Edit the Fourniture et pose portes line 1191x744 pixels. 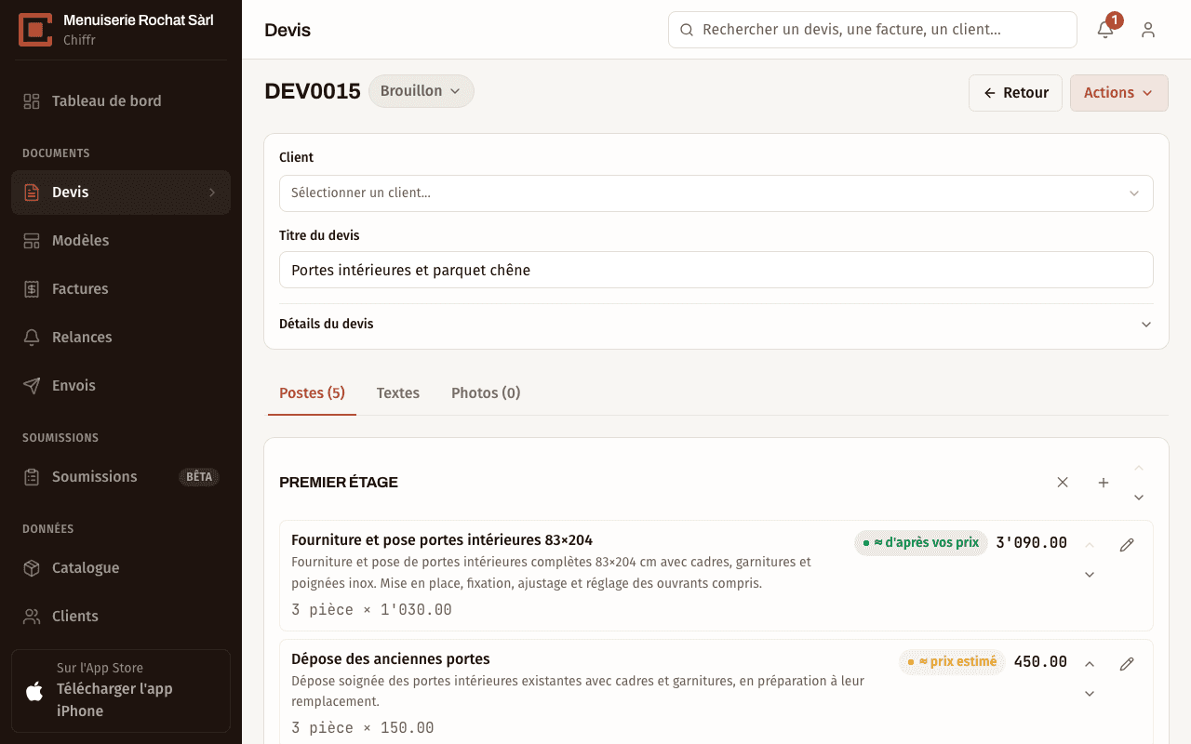(x=1127, y=545)
